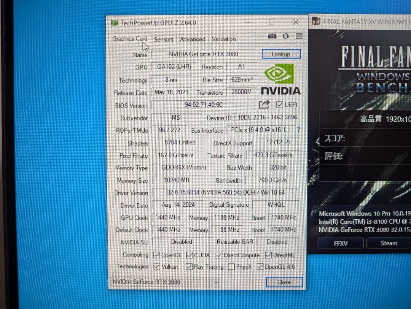The width and height of the screenshot is (411, 309).
Task: Open the Validation tab
Action: coord(223,39)
